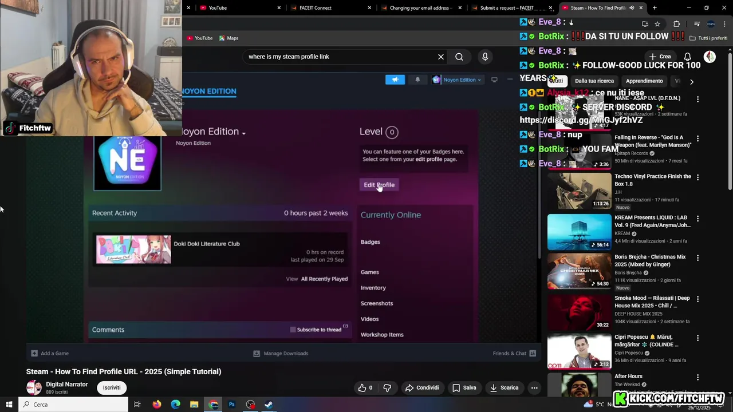Click the Steam announcement megaphone icon
733x412 pixels.
pyautogui.click(x=395, y=80)
